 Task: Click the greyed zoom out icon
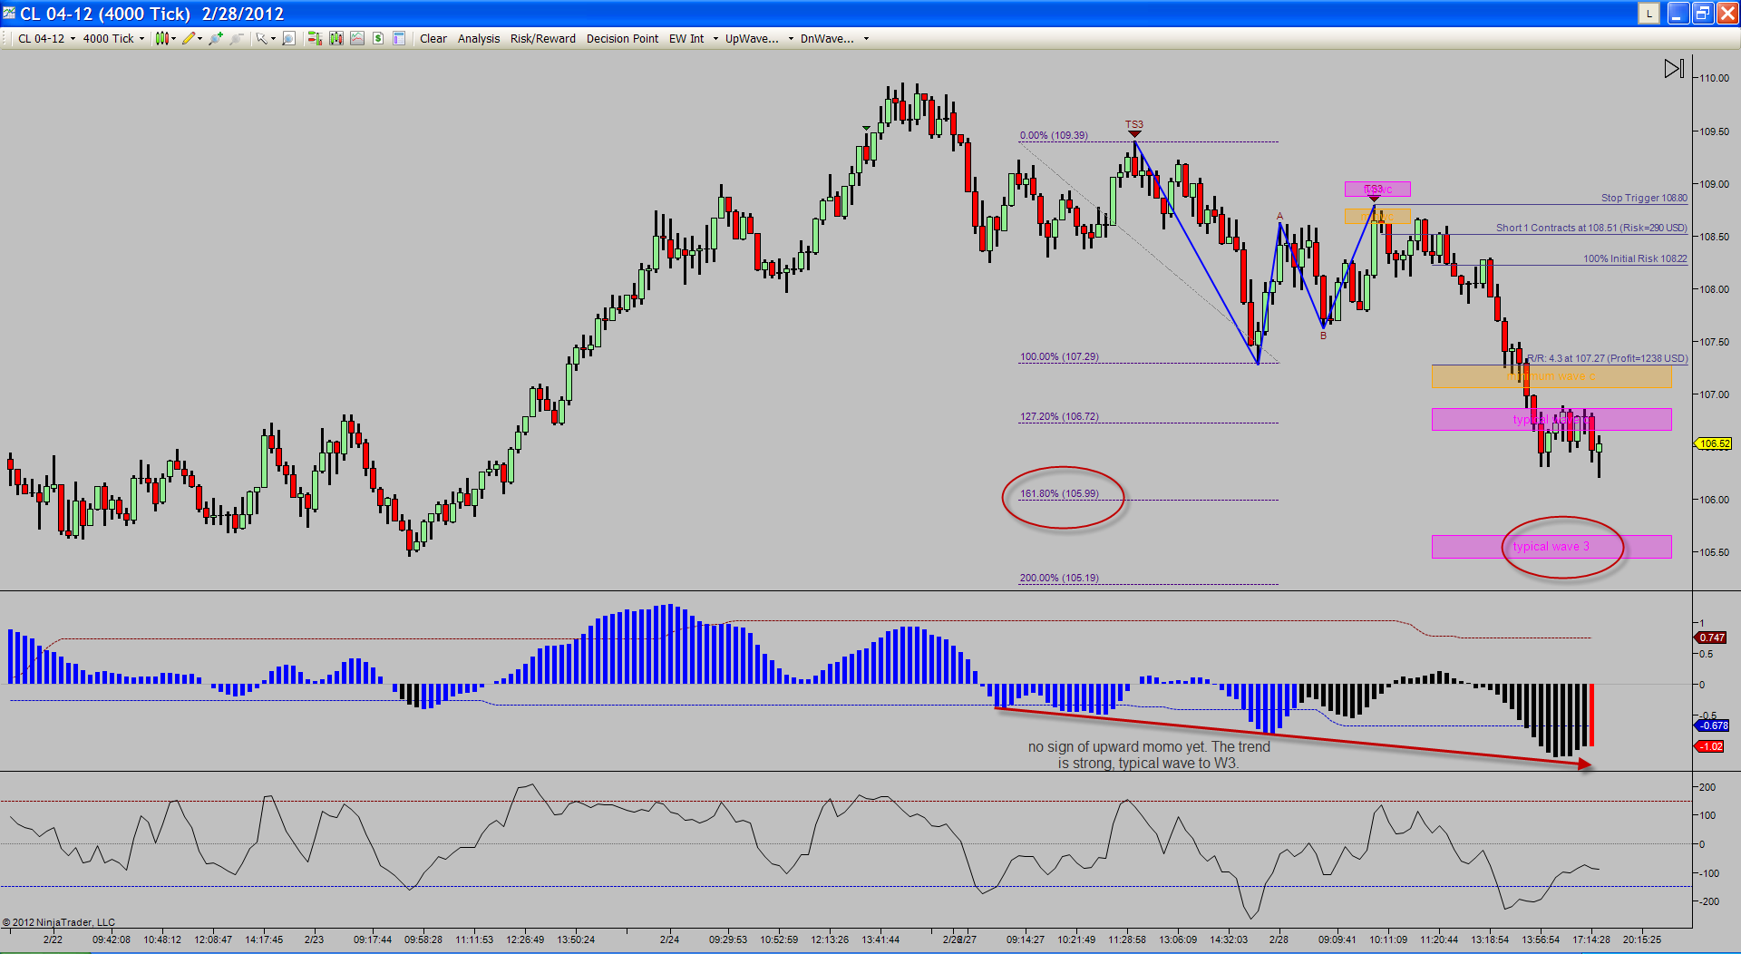pos(237,38)
